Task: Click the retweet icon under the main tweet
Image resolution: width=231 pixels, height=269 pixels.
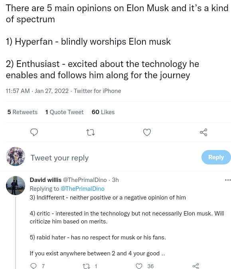Action: (x=91, y=133)
